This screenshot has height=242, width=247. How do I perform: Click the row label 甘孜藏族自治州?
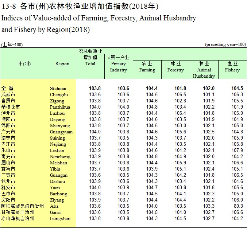(18, 212)
